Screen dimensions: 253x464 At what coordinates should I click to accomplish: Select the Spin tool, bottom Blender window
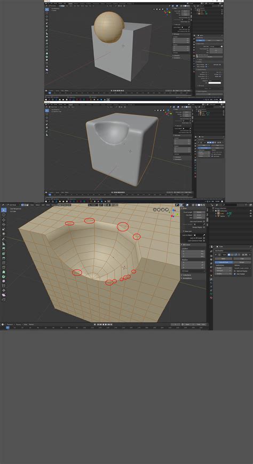point(4,276)
